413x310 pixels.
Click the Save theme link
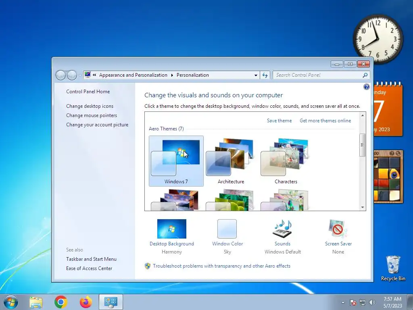(x=279, y=121)
